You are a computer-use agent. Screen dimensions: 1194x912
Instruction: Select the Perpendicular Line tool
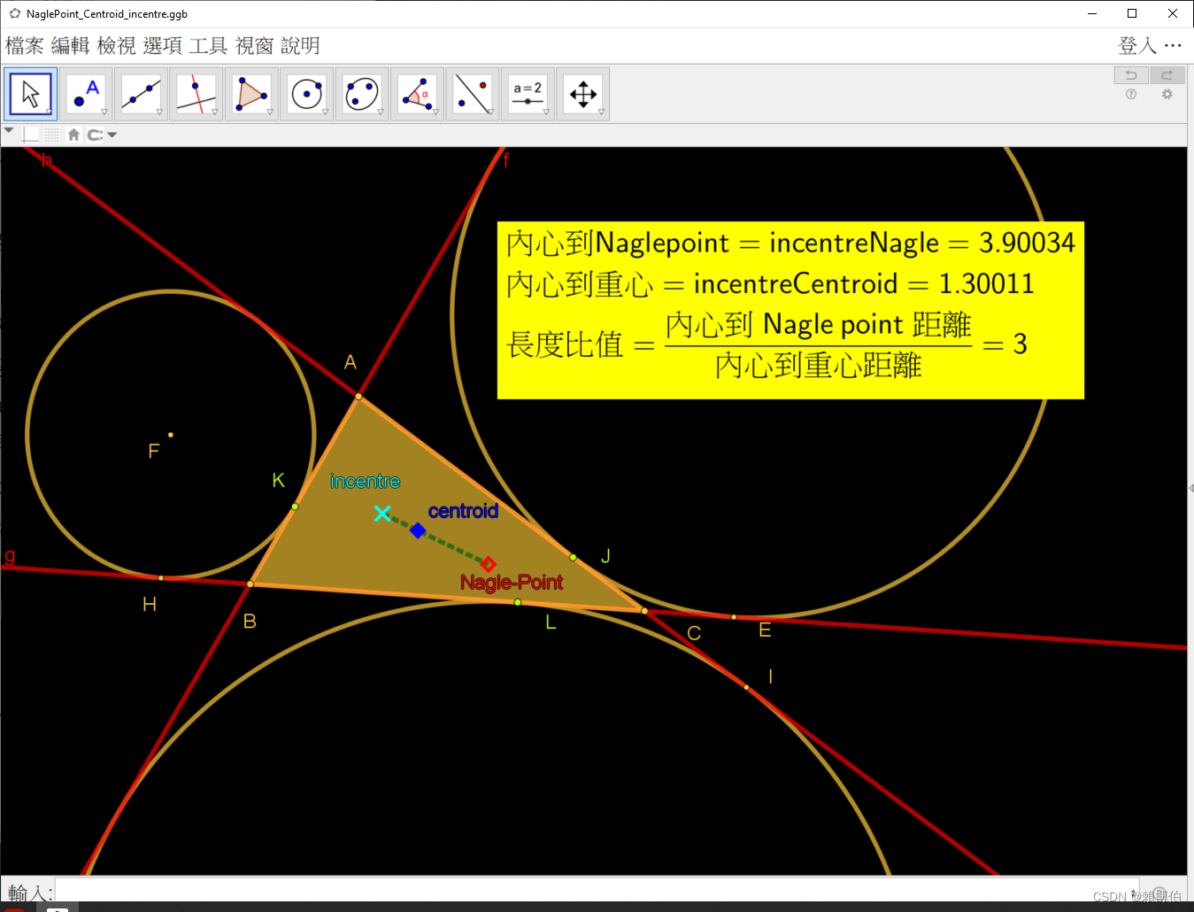(x=196, y=94)
